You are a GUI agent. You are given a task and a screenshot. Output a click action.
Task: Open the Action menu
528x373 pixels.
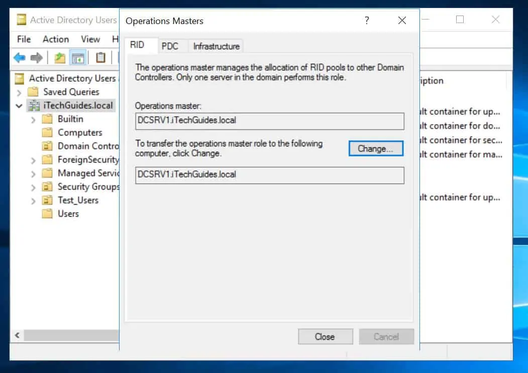pyautogui.click(x=56, y=39)
